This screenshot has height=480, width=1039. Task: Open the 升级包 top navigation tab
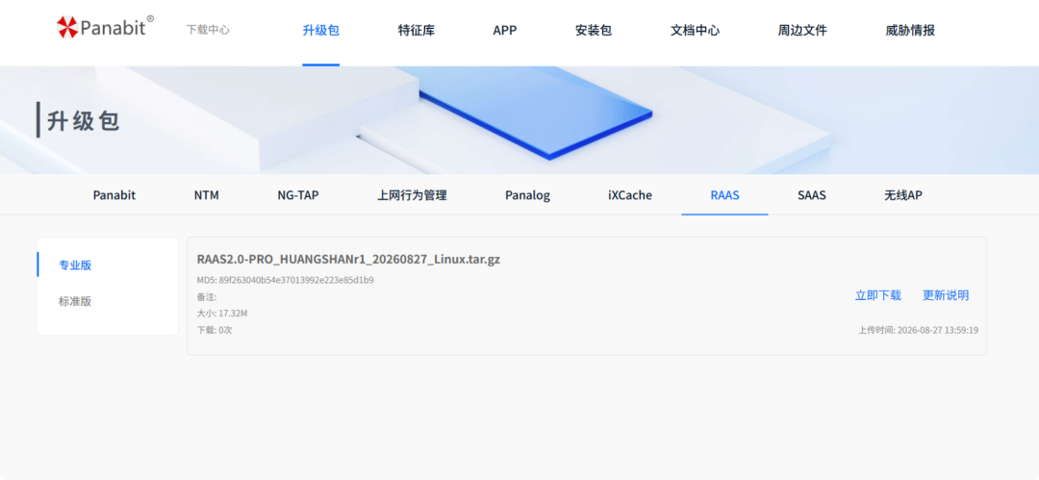click(320, 31)
